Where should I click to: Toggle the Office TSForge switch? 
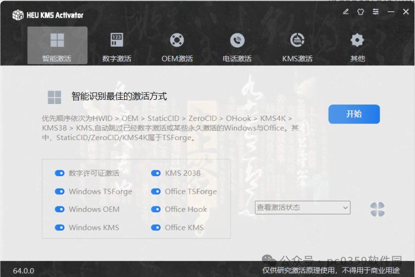coord(156,192)
